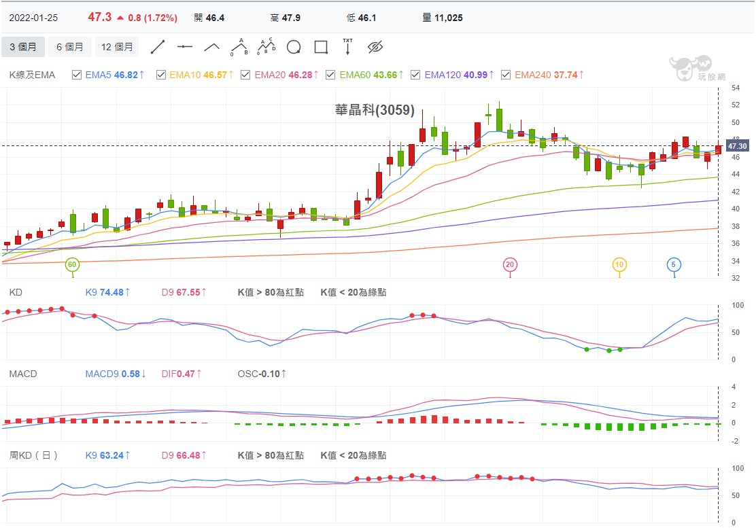Click the weekly K9 63.24 value
Screen dimensions: 756x530
(107, 455)
